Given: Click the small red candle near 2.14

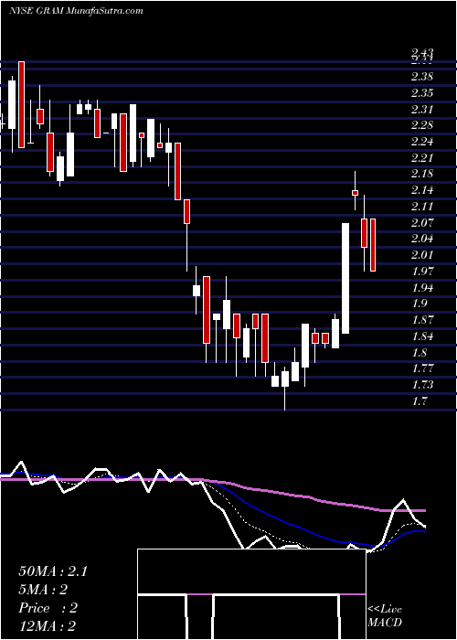Looking at the screenshot, I should (355, 193).
